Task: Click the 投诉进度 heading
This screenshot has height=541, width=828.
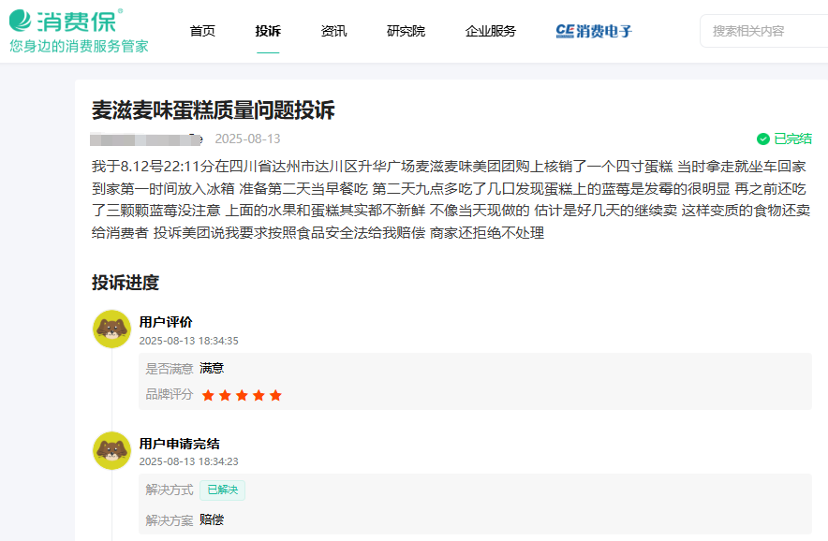Action: 126,283
